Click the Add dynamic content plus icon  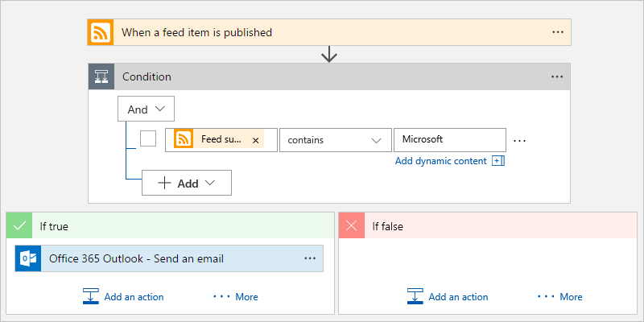(x=497, y=161)
